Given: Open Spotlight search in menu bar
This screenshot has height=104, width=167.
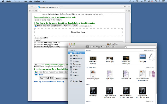Looking at the screenshot, I should tap(159, 1).
